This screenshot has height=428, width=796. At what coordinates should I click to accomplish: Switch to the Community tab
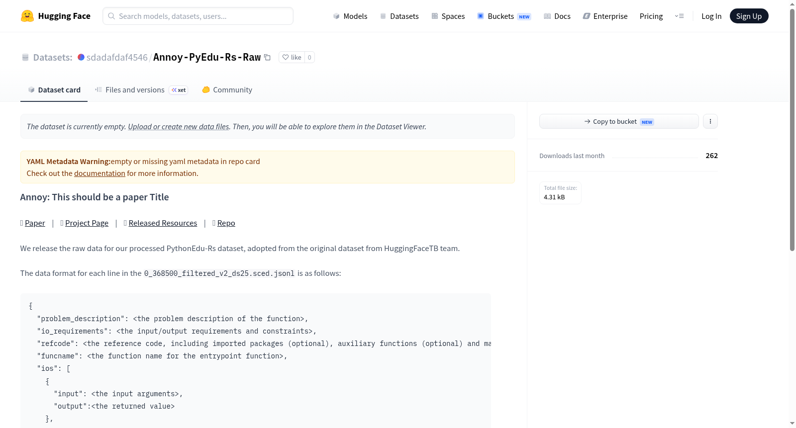pos(227,90)
